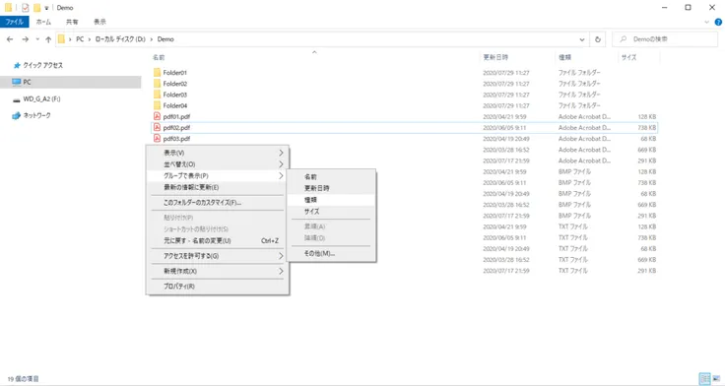
Task: Expand the 新規作成(X) submenu arrow
Action: [281, 271]
